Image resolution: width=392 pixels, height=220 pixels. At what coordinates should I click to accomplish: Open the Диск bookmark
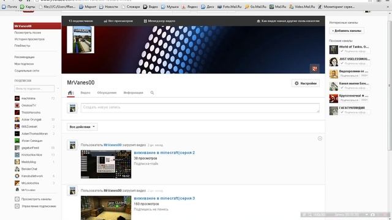(208, 7)
